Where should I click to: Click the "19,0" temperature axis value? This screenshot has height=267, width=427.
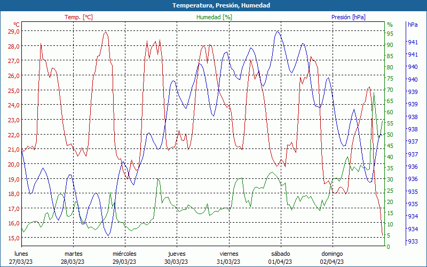click(x=14, y=179)
